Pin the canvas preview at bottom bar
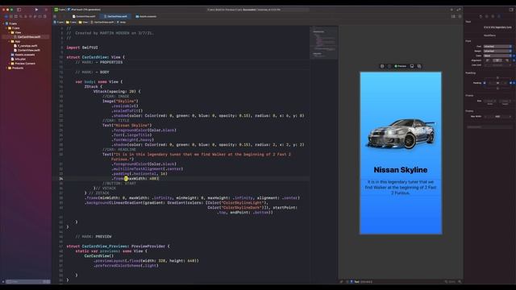 pos(341,281)
